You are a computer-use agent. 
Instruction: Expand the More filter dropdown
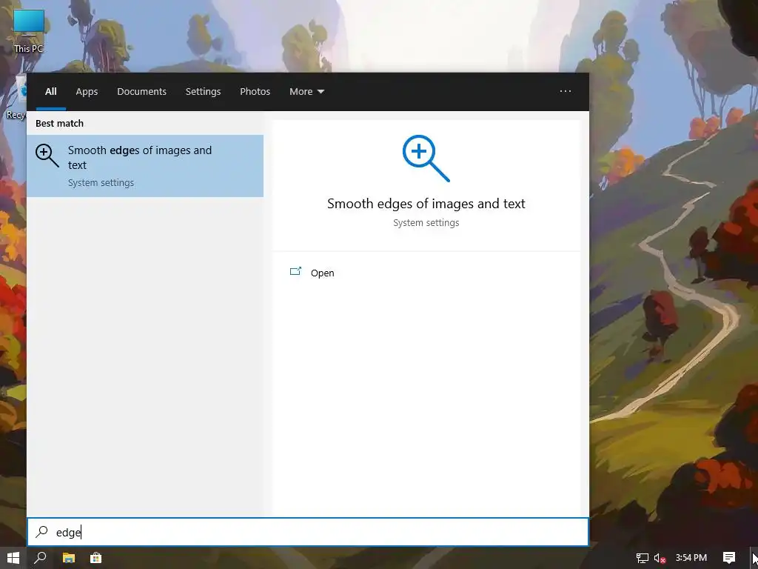(306, 91)
